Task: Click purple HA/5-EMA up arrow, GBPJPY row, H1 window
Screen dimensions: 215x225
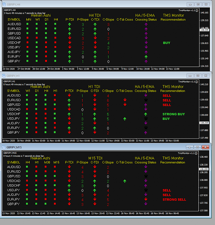Action: point(145,133)
